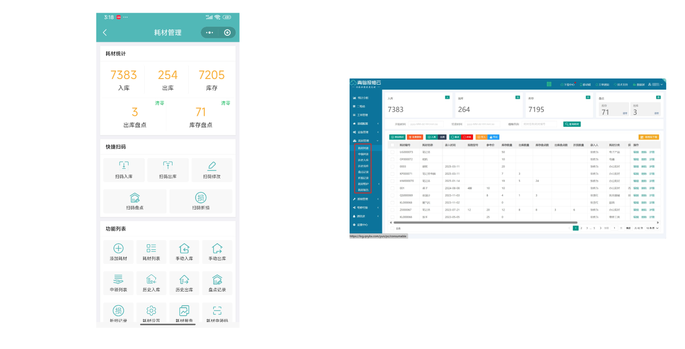Open the rows-per-page dropdown in pagination

653,228
